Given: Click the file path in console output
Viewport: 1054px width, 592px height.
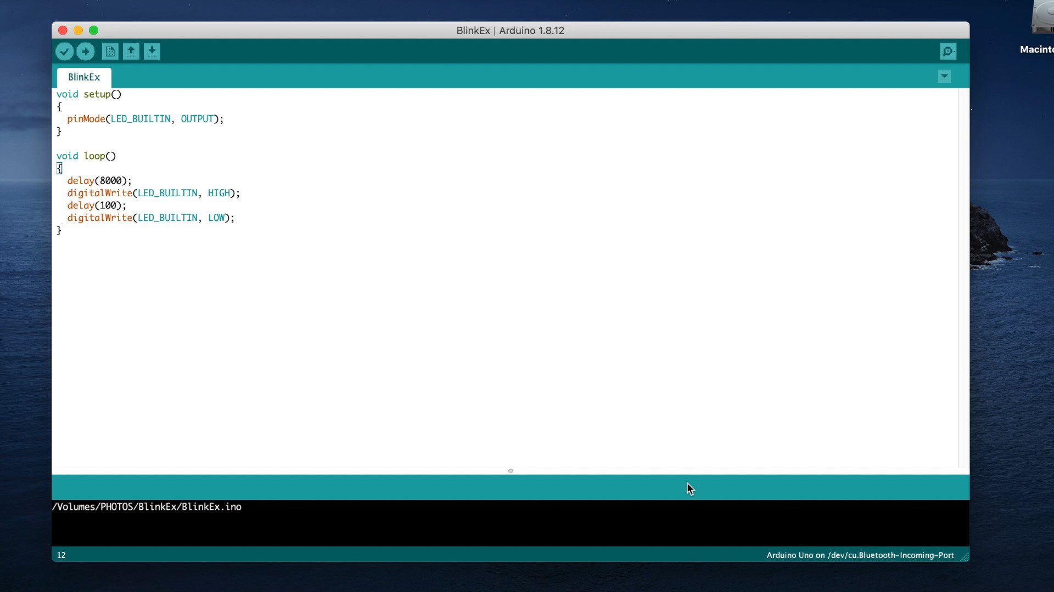Looking at the screenshot, I should click(147, 507).
